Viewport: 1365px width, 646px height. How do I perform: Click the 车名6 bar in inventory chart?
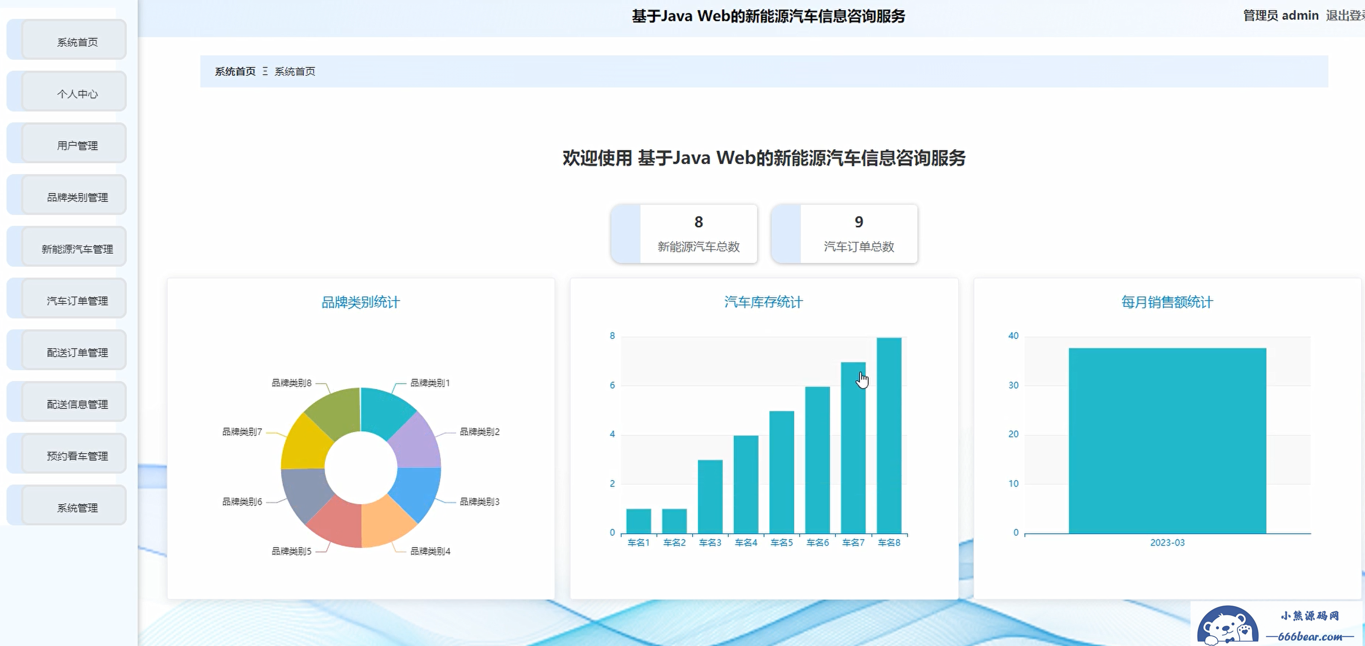817,460
